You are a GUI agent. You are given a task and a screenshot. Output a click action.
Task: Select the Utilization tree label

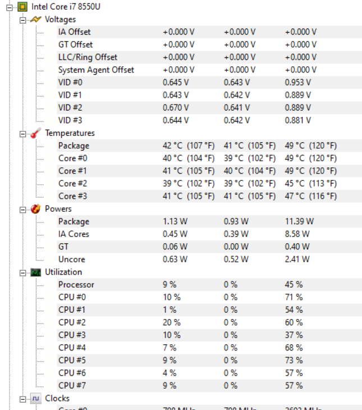63,272
